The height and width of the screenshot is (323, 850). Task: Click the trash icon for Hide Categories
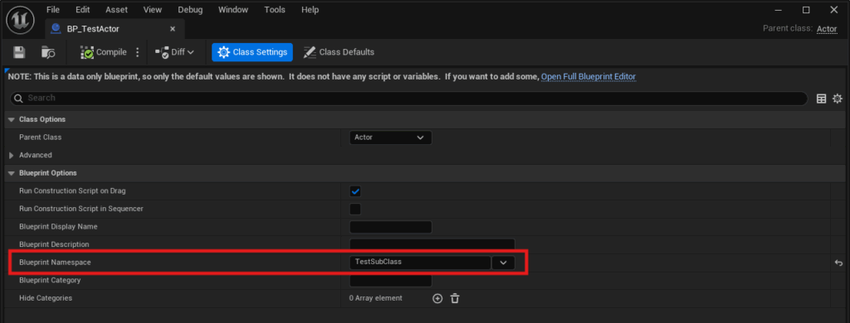(x=455, y=298)
